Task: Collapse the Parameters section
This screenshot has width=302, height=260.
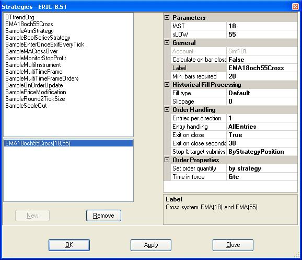Action: (x=167, y=18)
